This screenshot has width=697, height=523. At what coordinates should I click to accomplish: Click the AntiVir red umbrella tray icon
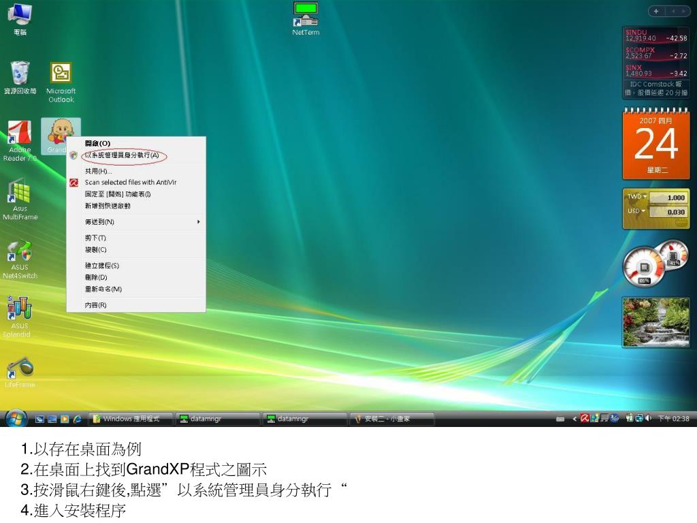585,418
